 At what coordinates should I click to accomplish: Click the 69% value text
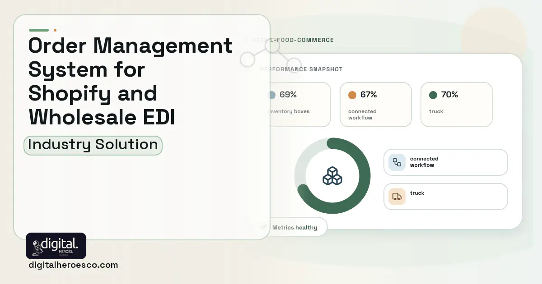click(288, 95)
